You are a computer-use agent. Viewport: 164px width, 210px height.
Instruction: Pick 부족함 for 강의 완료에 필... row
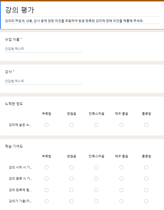click(x=47, y=190)
